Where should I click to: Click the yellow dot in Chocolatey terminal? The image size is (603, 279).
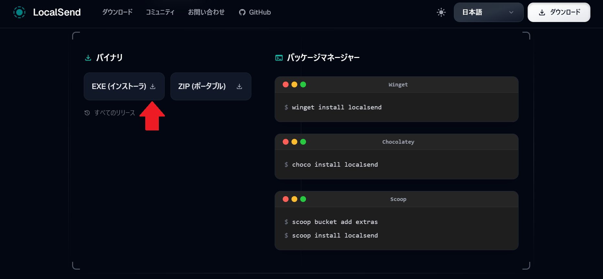[x=294, y=142]
